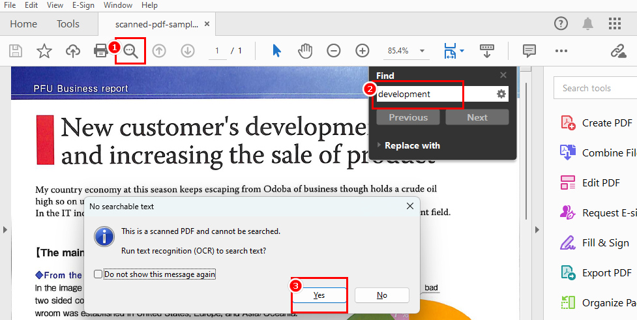Add a comment with the speech bubble icon
637x320 pixels.
529,51
